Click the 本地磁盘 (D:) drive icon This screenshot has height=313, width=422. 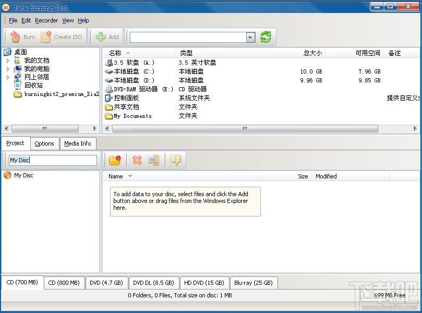tap(108, 80)
